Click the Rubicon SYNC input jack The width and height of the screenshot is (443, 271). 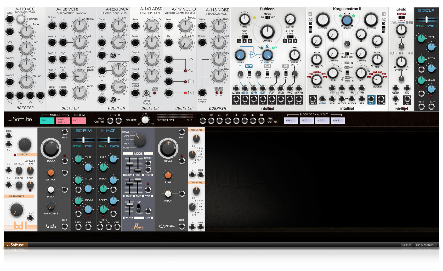pyautogui.click(x=281, y=88)
